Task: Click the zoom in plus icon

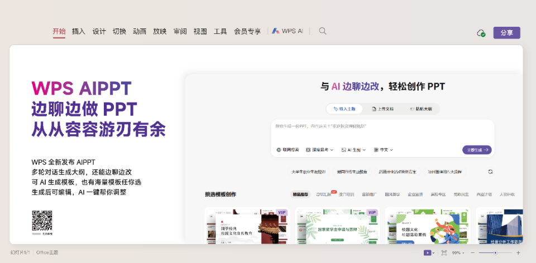Action: pos(518,253)
